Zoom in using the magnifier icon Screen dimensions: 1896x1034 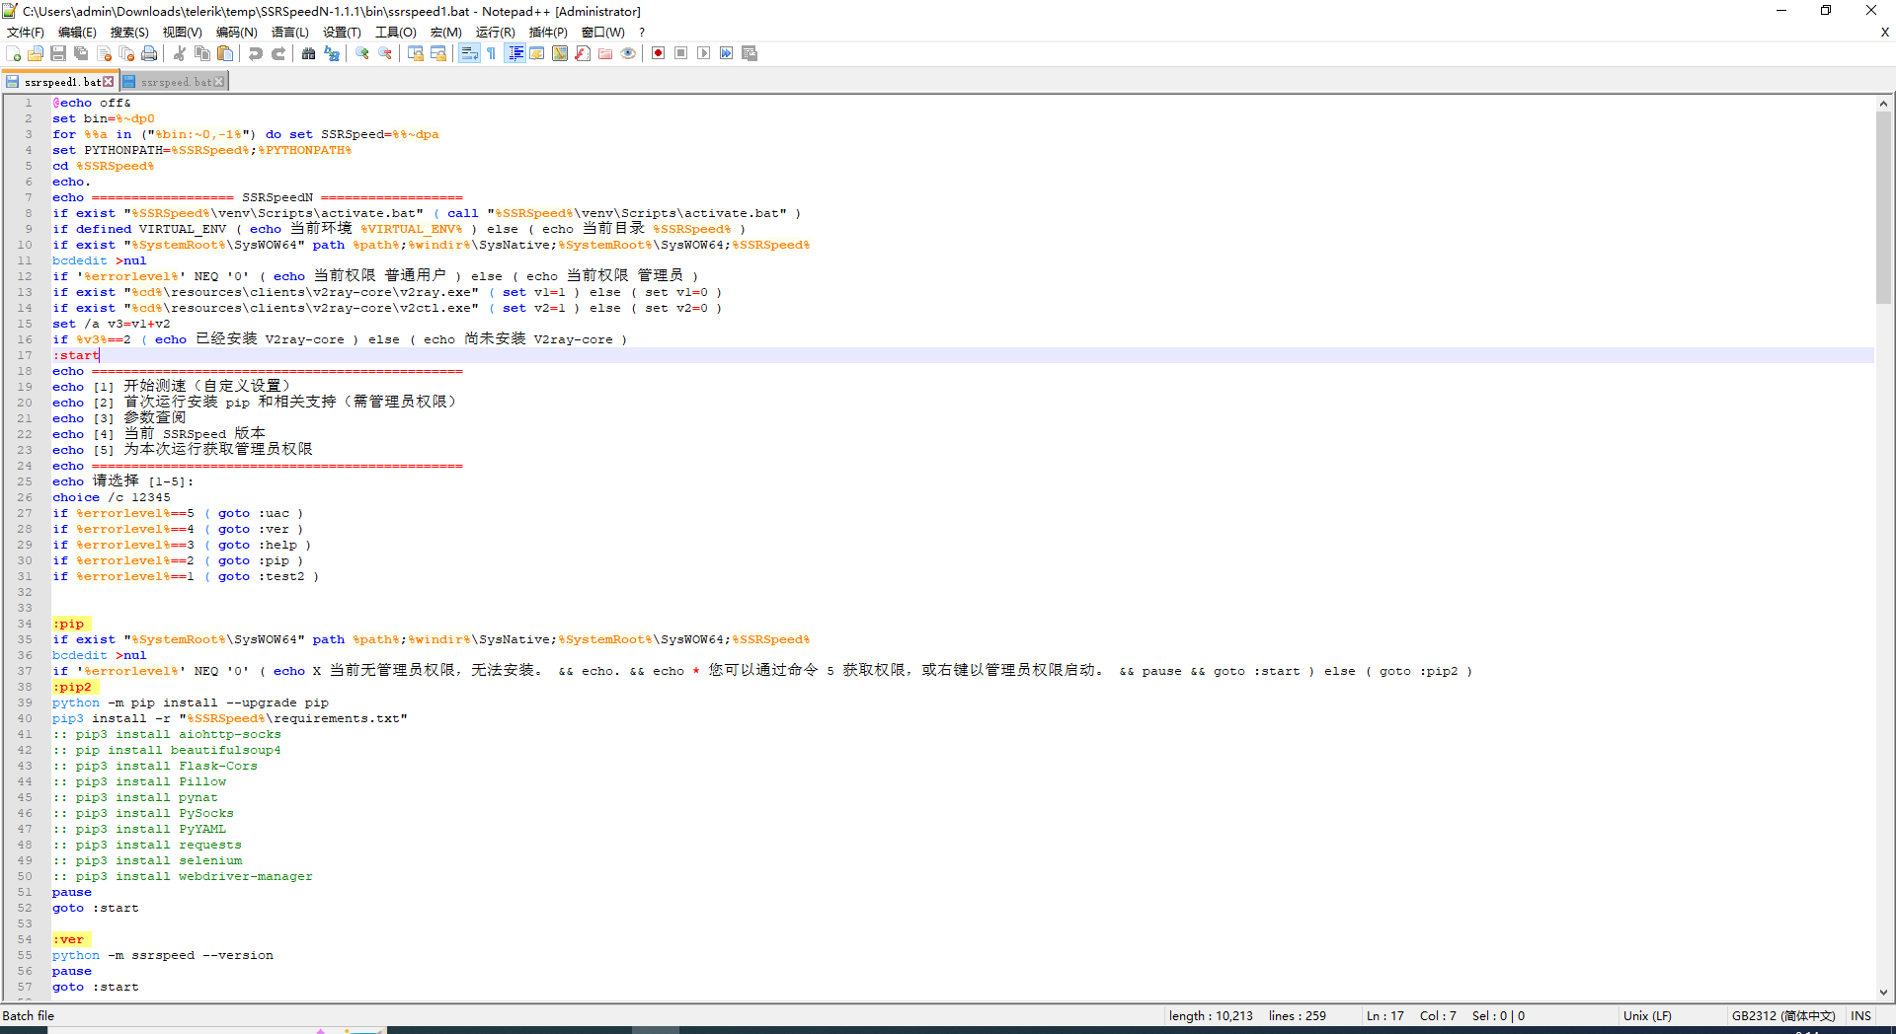click(361, 53)
